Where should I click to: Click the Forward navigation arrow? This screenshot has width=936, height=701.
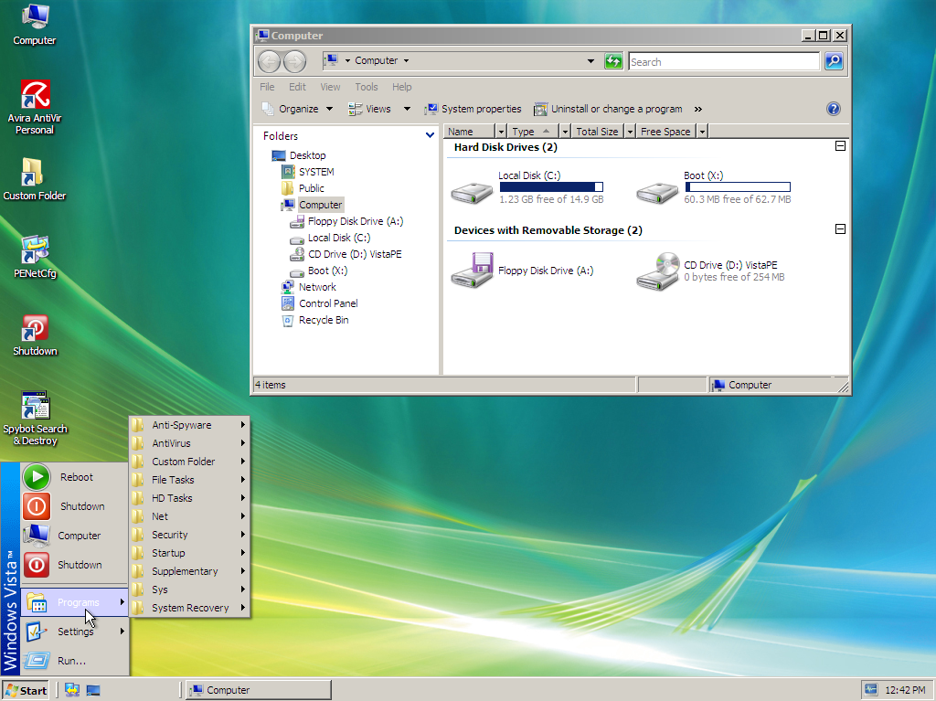pyautogui.click(x=294, y=61)
